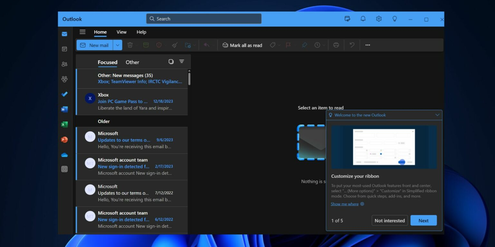The image size is (495, 247).
Task: Click the Report shield icon
Action: [x=159, y=45]
